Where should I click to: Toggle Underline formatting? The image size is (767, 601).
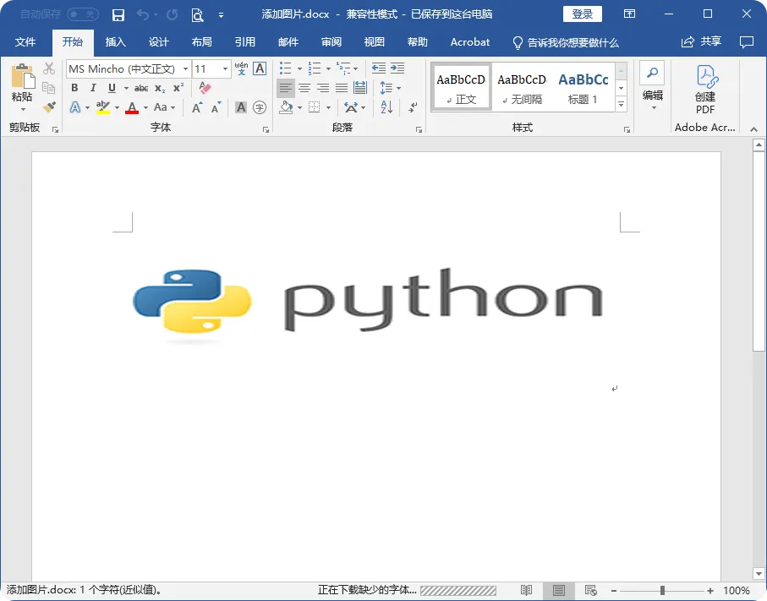click(x=112, y=88)
